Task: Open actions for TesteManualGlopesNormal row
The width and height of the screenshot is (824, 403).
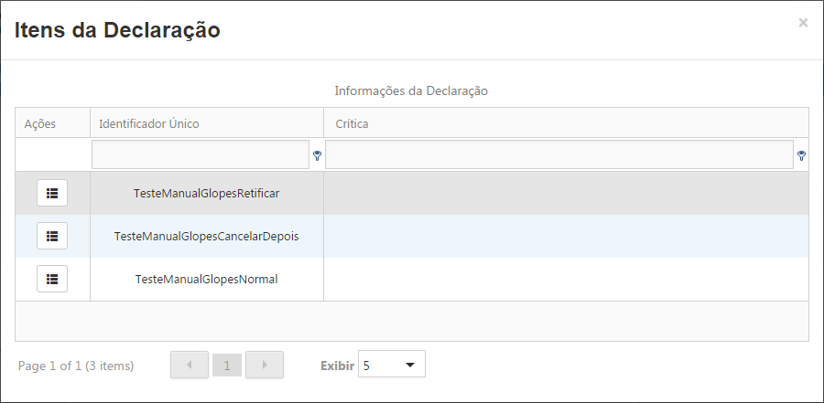Action: [x=52, y=279]
